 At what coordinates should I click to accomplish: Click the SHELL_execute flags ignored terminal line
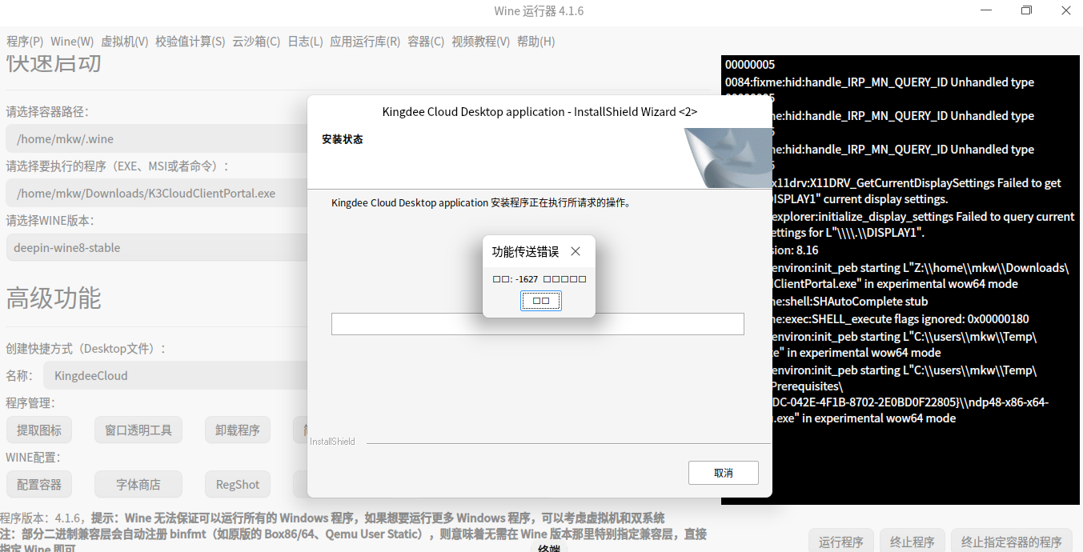tap(900, 318)
